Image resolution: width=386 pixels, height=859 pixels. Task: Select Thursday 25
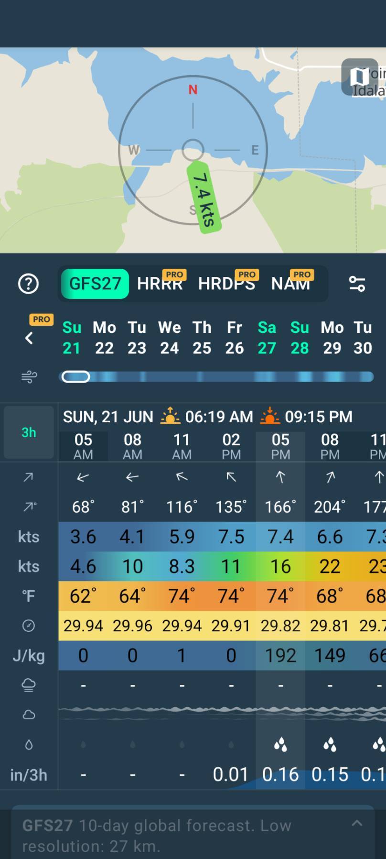point(202,338)
